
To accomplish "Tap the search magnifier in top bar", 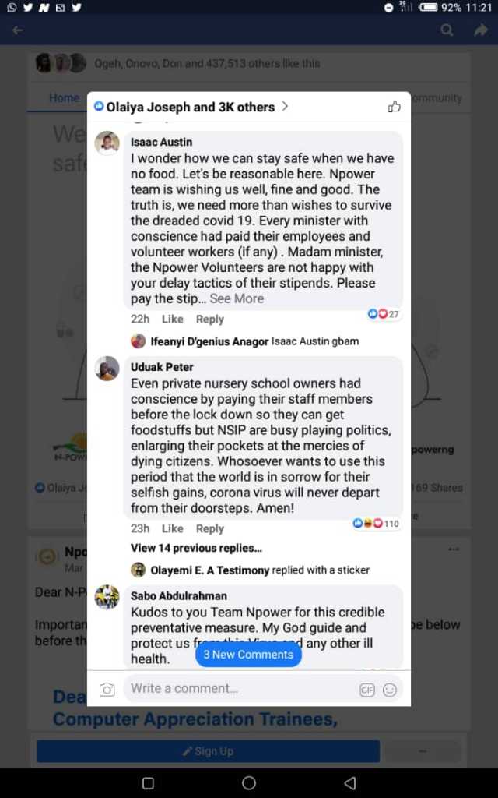I will (x=447, y=30).
